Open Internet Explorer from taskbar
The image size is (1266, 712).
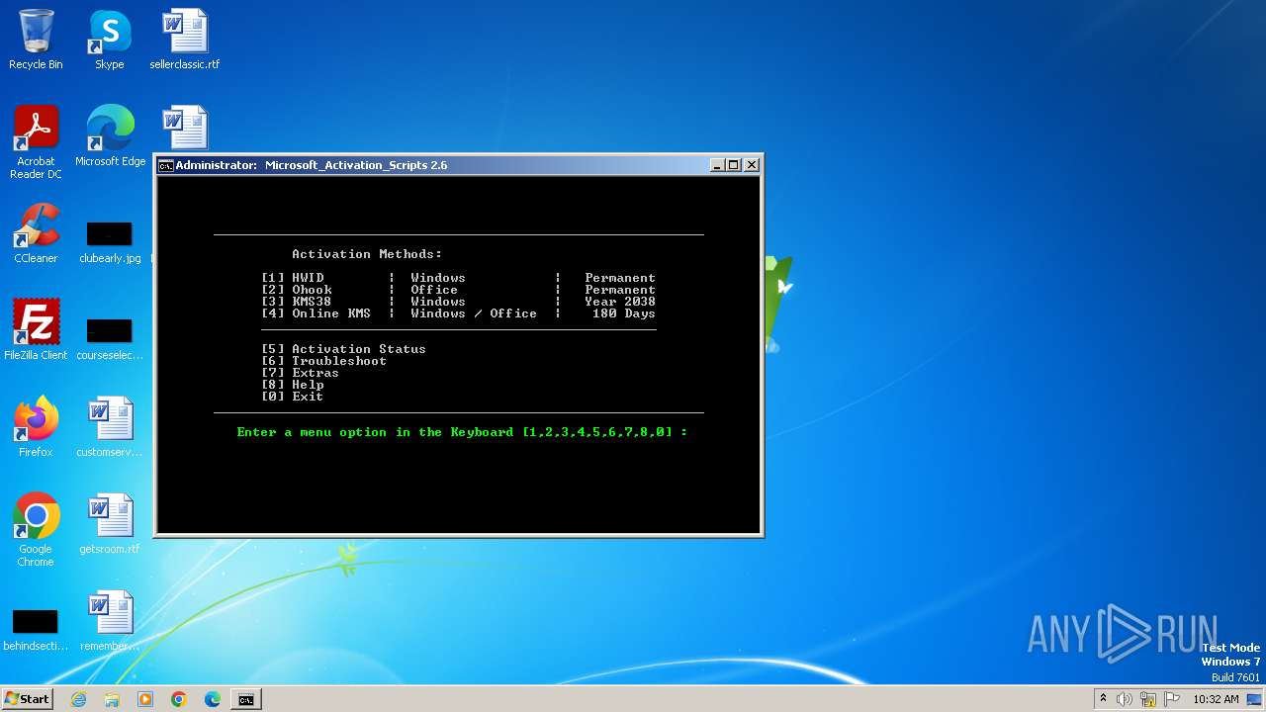(x=79, y=699)
